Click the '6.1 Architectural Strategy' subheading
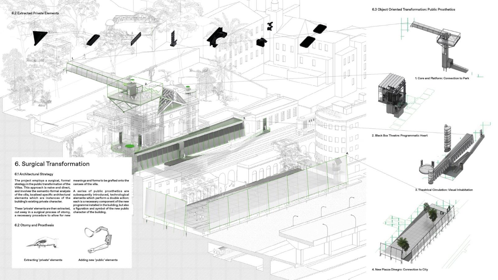The width and height of the screenshot is (498, 280). (34, 174)
